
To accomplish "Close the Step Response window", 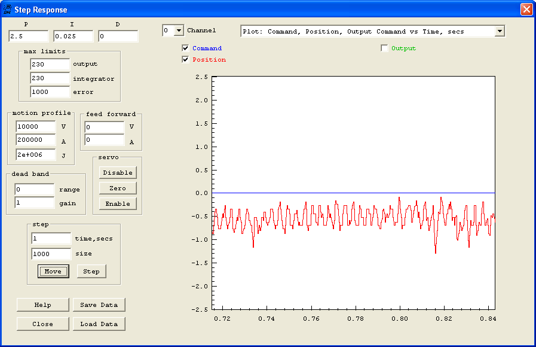I will tap(526, 10).
